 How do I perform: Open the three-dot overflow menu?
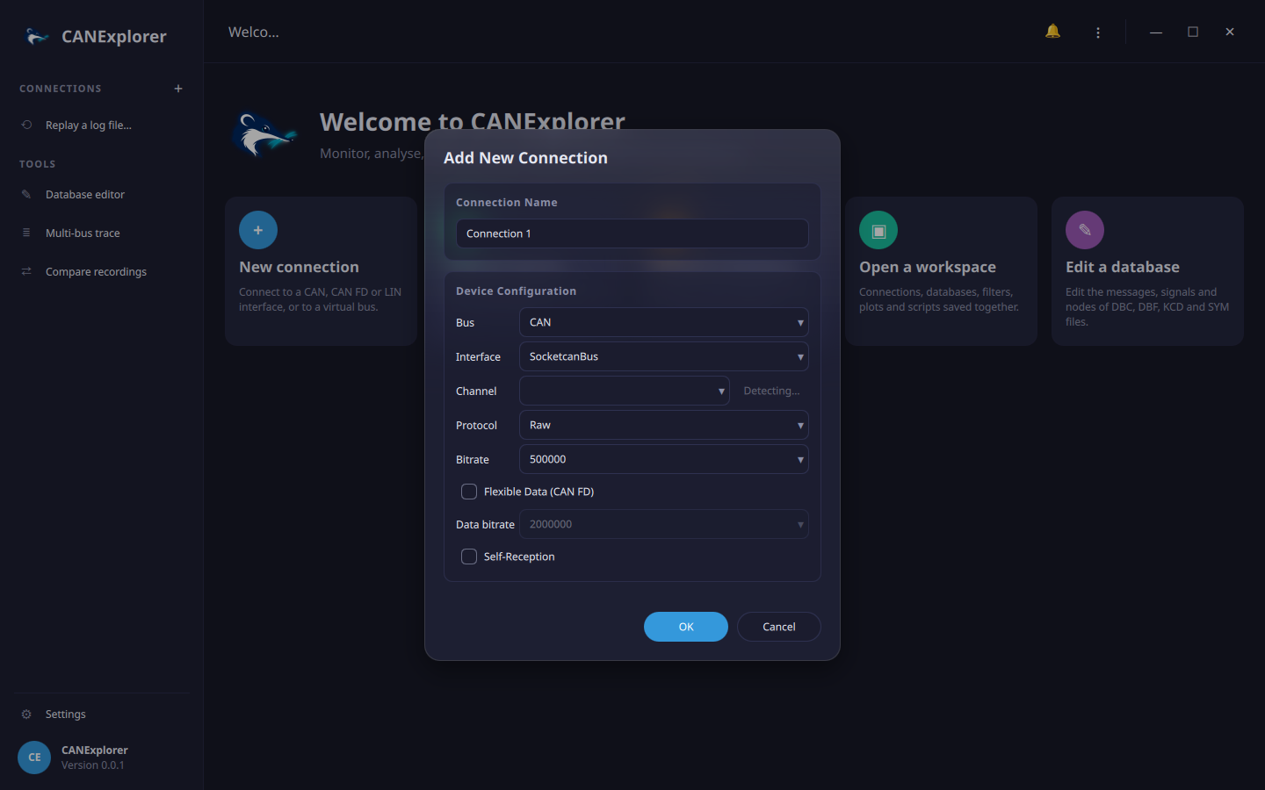click(1098, 32)
